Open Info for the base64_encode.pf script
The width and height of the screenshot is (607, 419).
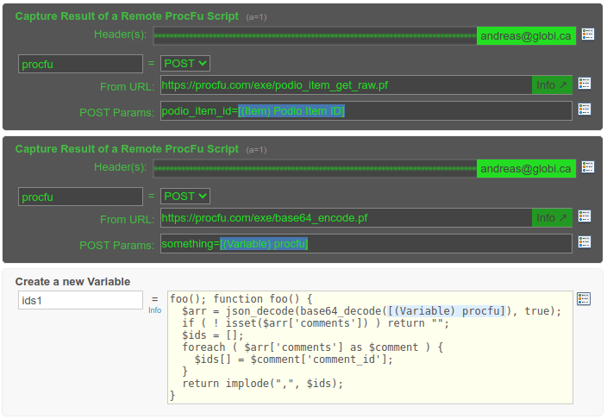[552, 218]
